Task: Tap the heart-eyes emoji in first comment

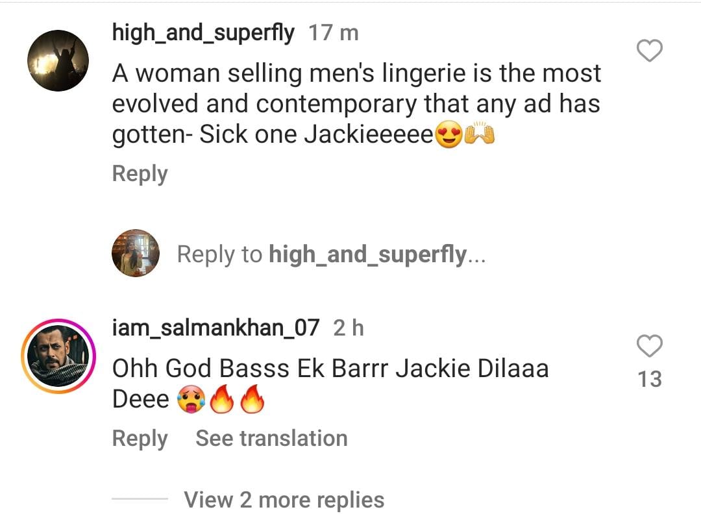Action: (449, 135)
